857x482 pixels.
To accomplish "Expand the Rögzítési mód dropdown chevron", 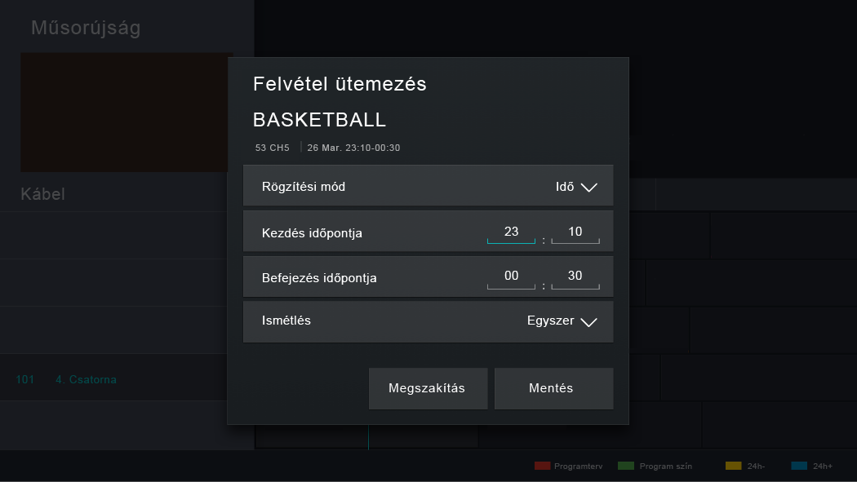I will [x=588, y=187].
